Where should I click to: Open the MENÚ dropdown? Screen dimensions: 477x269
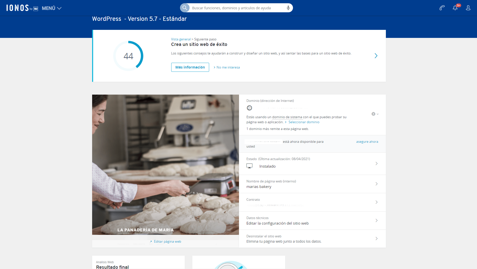pos(52,8)
